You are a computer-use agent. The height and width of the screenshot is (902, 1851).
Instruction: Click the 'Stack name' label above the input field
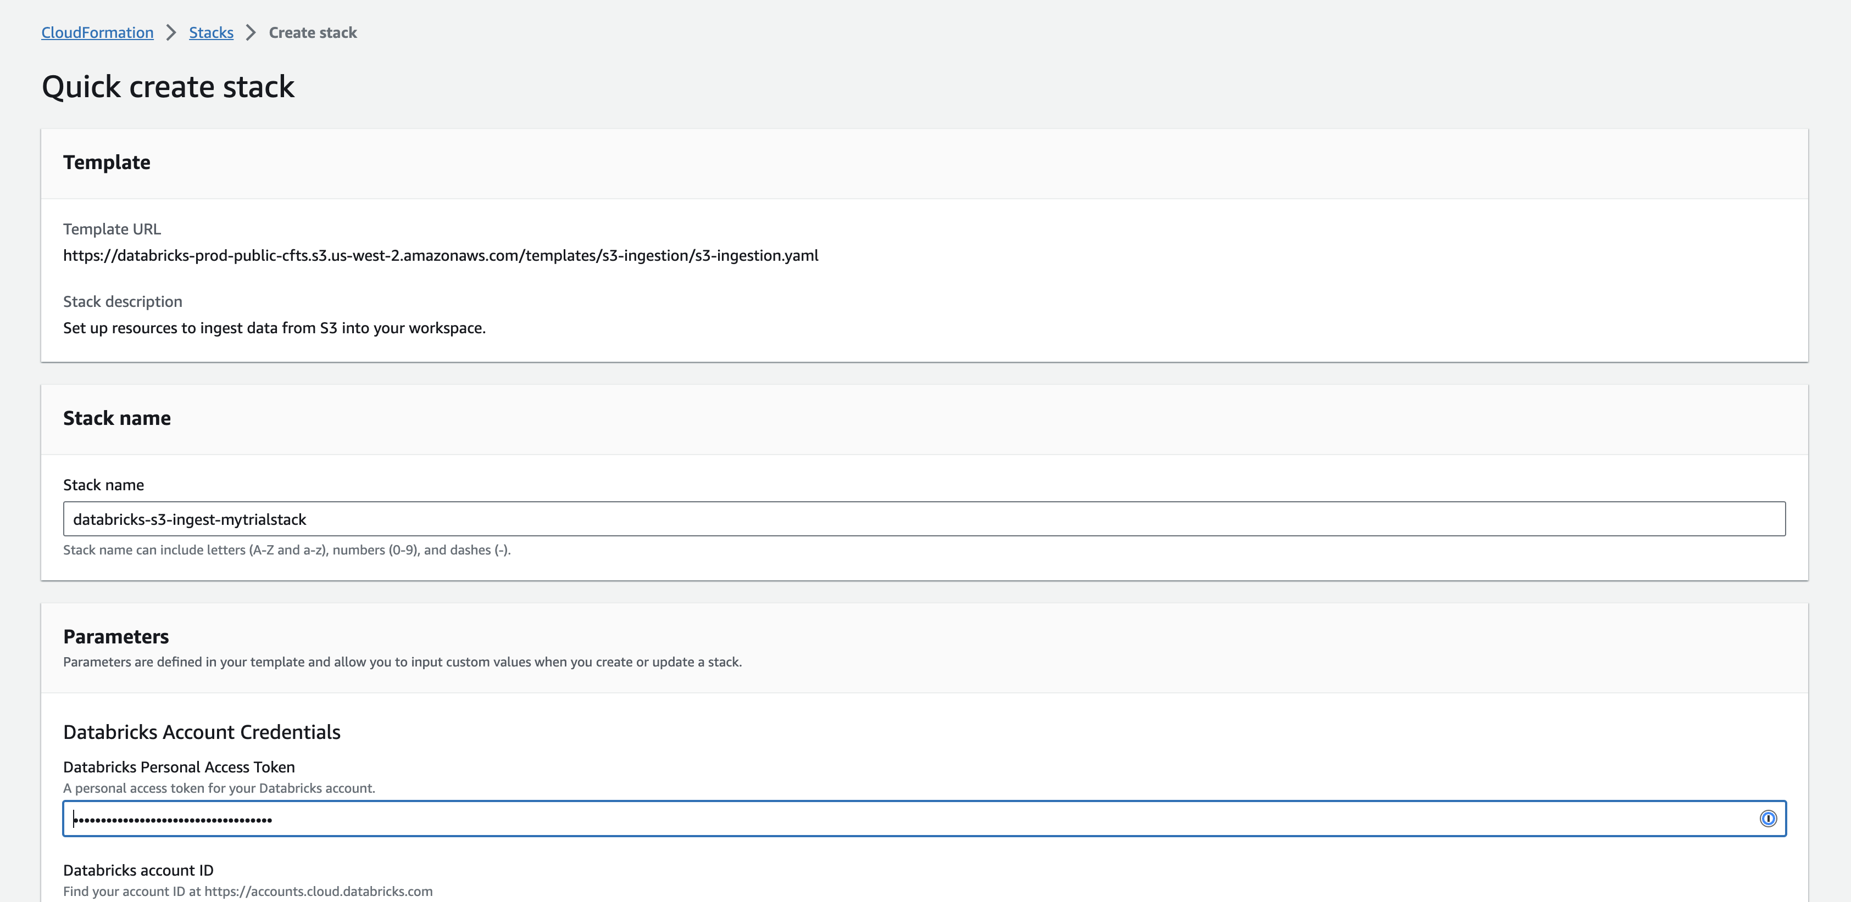tap(103, 485)
